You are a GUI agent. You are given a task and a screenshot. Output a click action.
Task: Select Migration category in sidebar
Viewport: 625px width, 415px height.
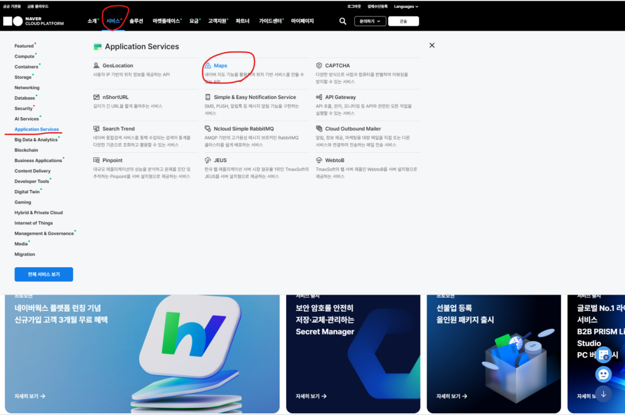(x=24, y=254)
